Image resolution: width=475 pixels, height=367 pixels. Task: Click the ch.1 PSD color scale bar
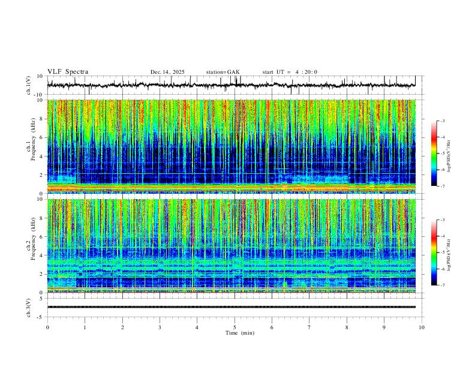coord(434,154)
